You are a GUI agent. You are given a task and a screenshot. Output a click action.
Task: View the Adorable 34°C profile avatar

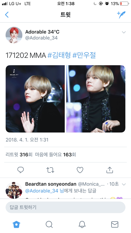pyautogui.click(x=14, y=35)
